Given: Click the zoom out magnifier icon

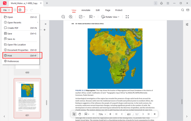Looking at the screenshot, I should click(x=63, y=17).
